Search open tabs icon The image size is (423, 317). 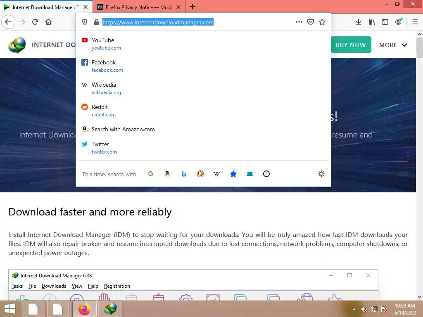[x=250, y=174]
